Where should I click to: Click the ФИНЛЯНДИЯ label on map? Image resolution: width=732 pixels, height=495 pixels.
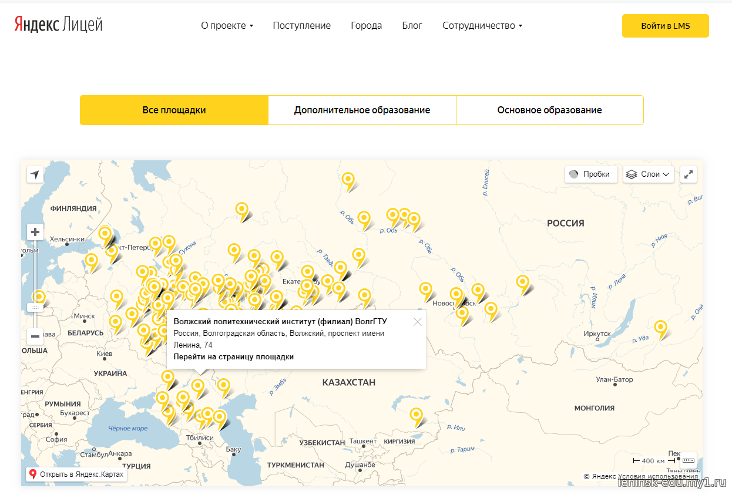[x=73, y=208]
